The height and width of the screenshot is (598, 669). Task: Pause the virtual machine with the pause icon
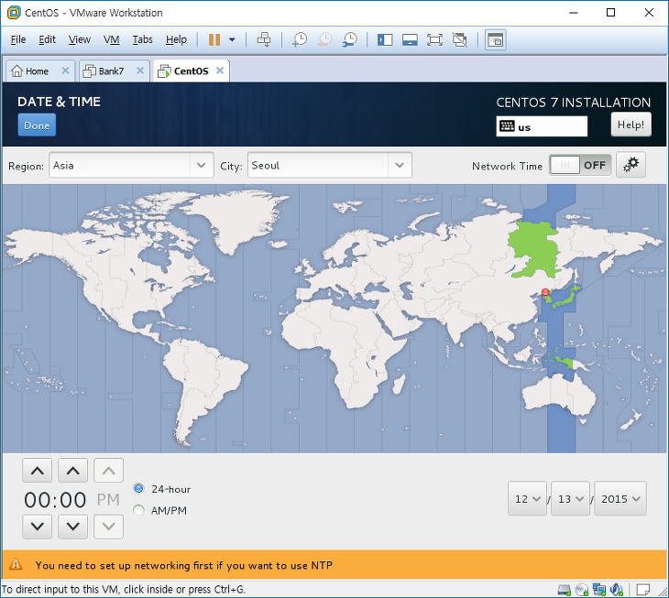[x=214, y=40]
